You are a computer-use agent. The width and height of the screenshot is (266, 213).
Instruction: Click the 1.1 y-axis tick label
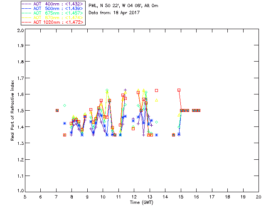20,176
